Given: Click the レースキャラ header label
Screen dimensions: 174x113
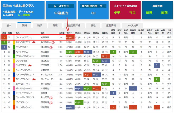Looking at the screenshot, I should [x=61, y=6].
